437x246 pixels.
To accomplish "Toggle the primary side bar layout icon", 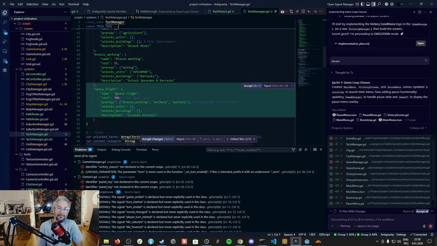I will (363, 4).
